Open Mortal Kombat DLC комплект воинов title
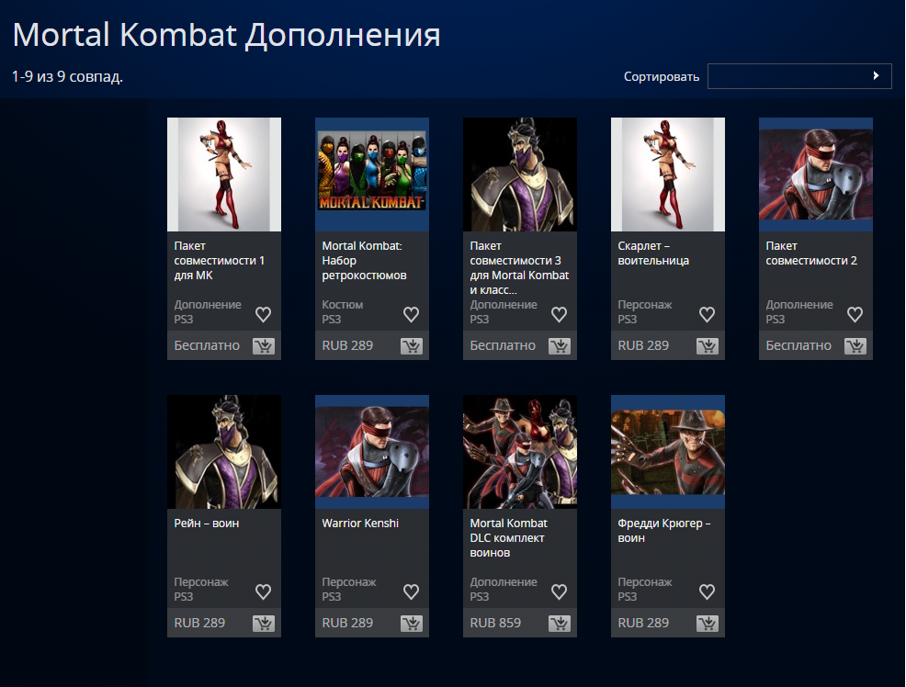906x687 pixels. tap(508, 537)
